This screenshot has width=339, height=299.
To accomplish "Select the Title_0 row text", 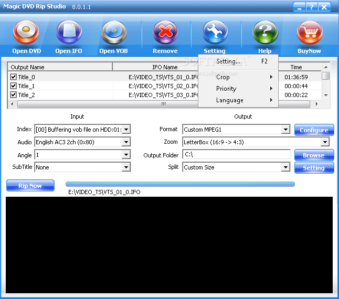I will tap(26, 77).
